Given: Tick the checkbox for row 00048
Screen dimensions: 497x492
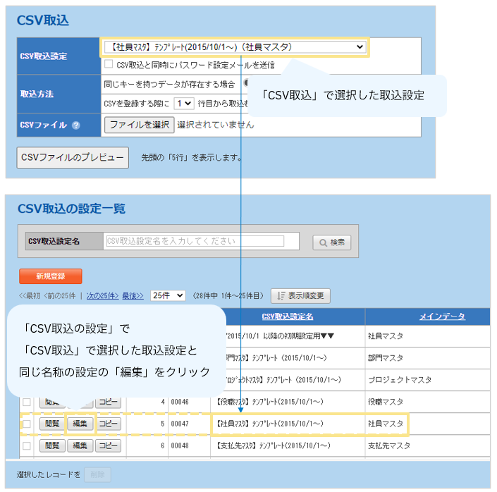Looking at the screenshot, I should [x=26, y=445].
